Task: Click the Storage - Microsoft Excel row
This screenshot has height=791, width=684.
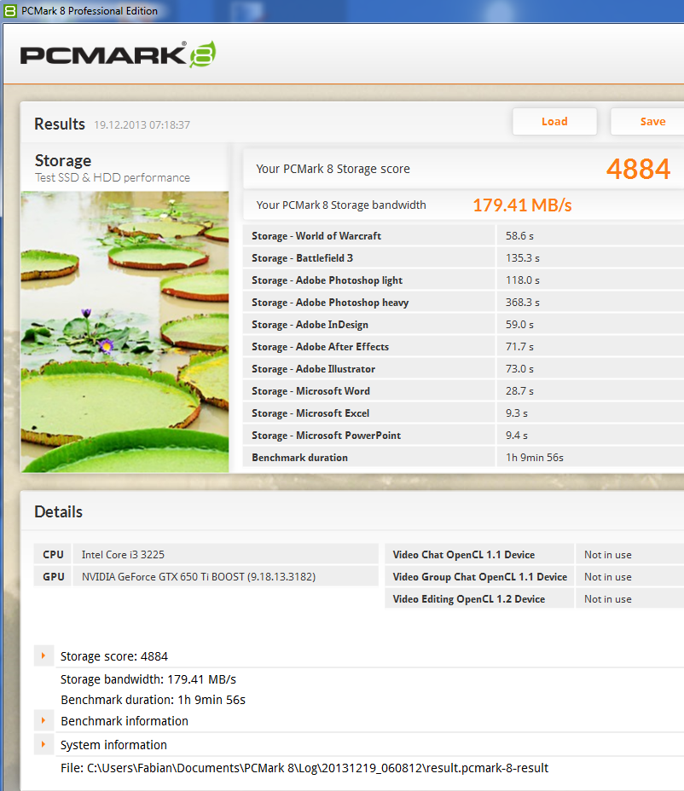Action: tap(463, 413)
